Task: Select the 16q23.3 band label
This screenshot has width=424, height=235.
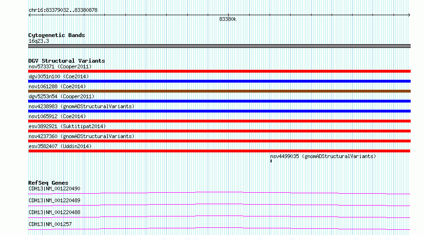Action: [x=39, y=41]
